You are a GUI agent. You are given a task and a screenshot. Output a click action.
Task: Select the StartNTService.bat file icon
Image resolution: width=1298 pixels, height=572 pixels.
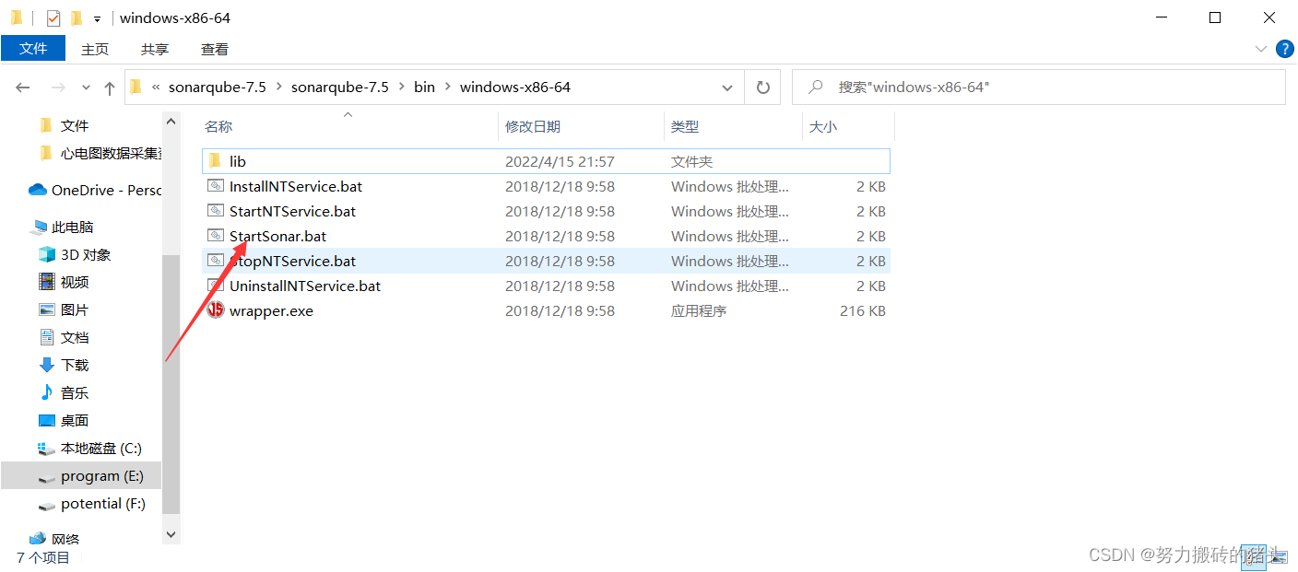coord(216,211)
